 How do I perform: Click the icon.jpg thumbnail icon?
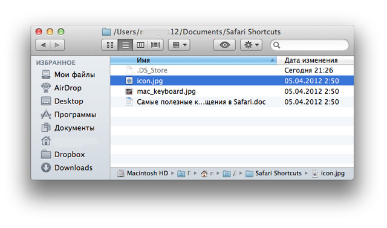[129, 80]
